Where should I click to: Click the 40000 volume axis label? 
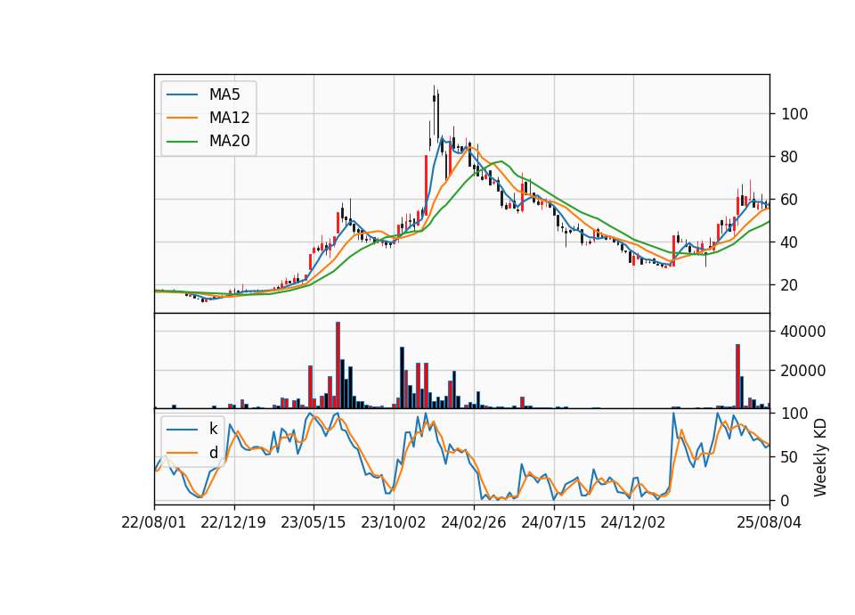[x=803, y=332]
